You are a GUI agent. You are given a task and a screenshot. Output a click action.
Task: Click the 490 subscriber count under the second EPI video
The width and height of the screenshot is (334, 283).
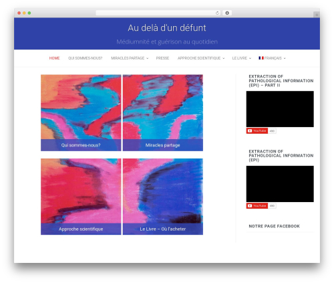(272, 205)
